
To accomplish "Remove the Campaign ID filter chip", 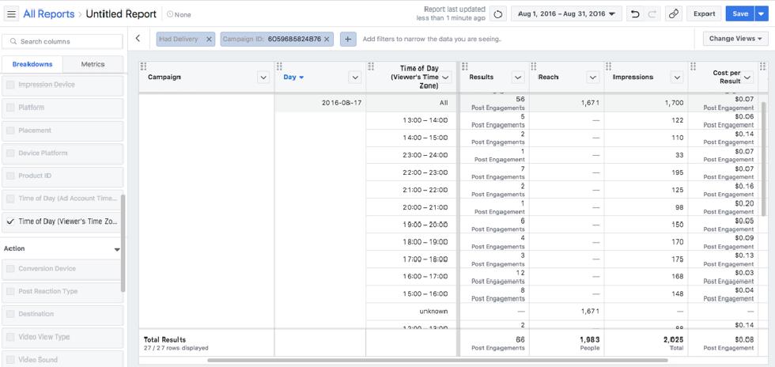I will click(327, 39).
